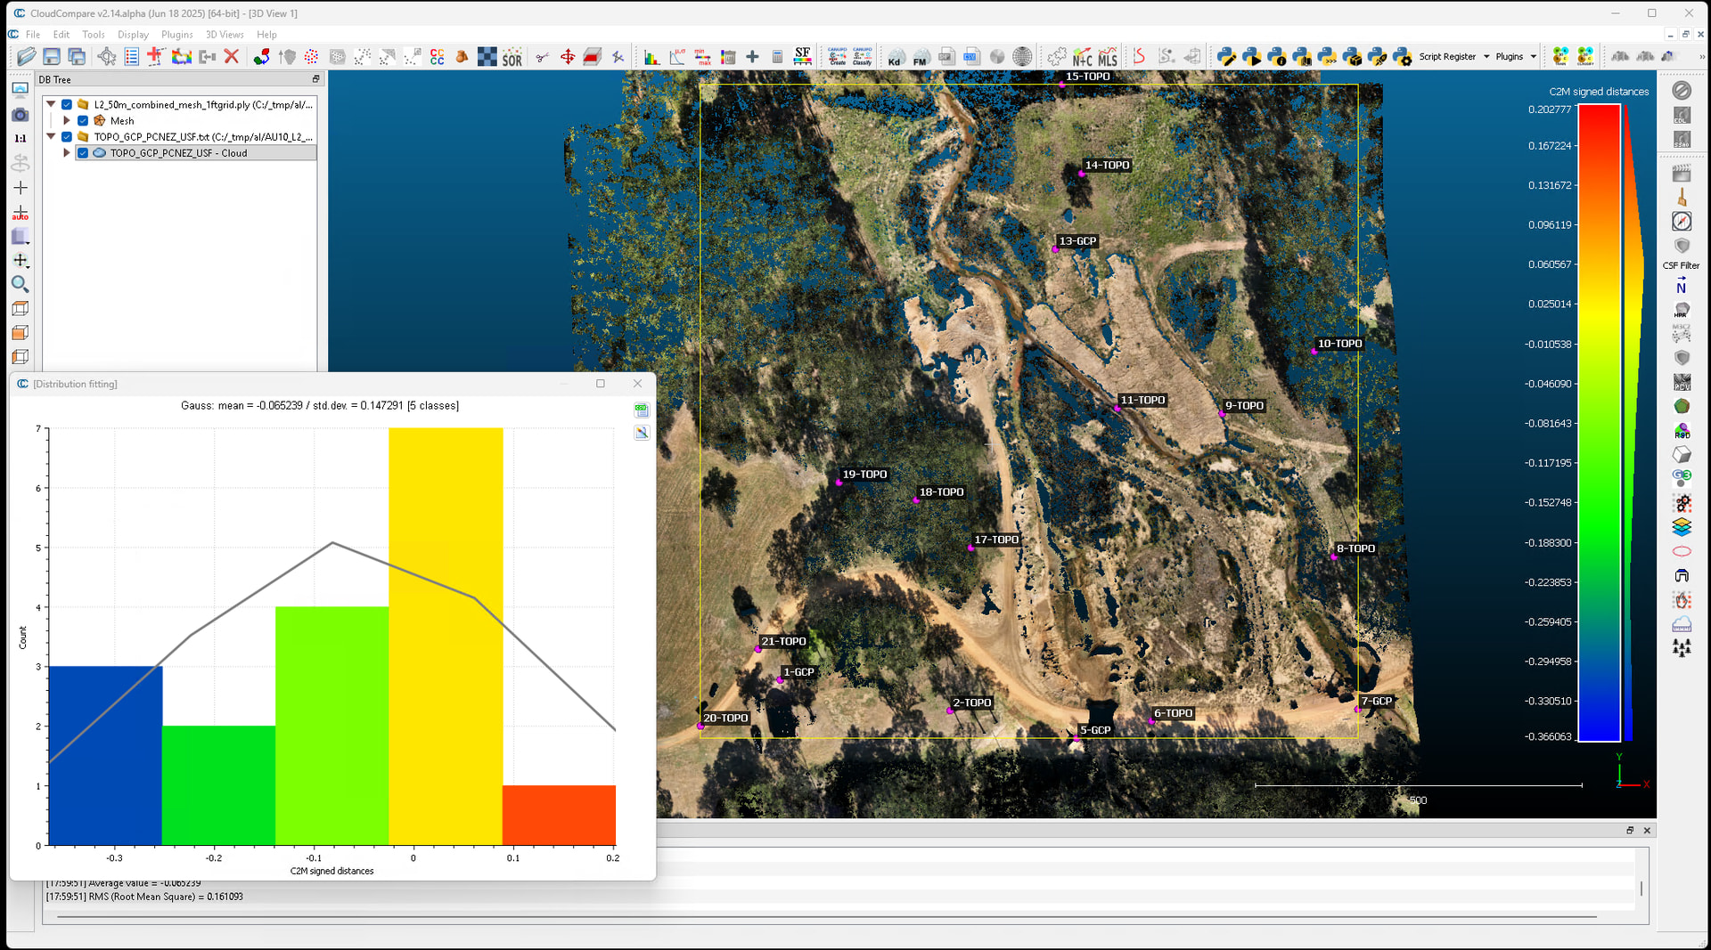The height and width of the screenshot is (950, 1711).
Task: Open the sphere primitive icon
Action: (1022, 57)
